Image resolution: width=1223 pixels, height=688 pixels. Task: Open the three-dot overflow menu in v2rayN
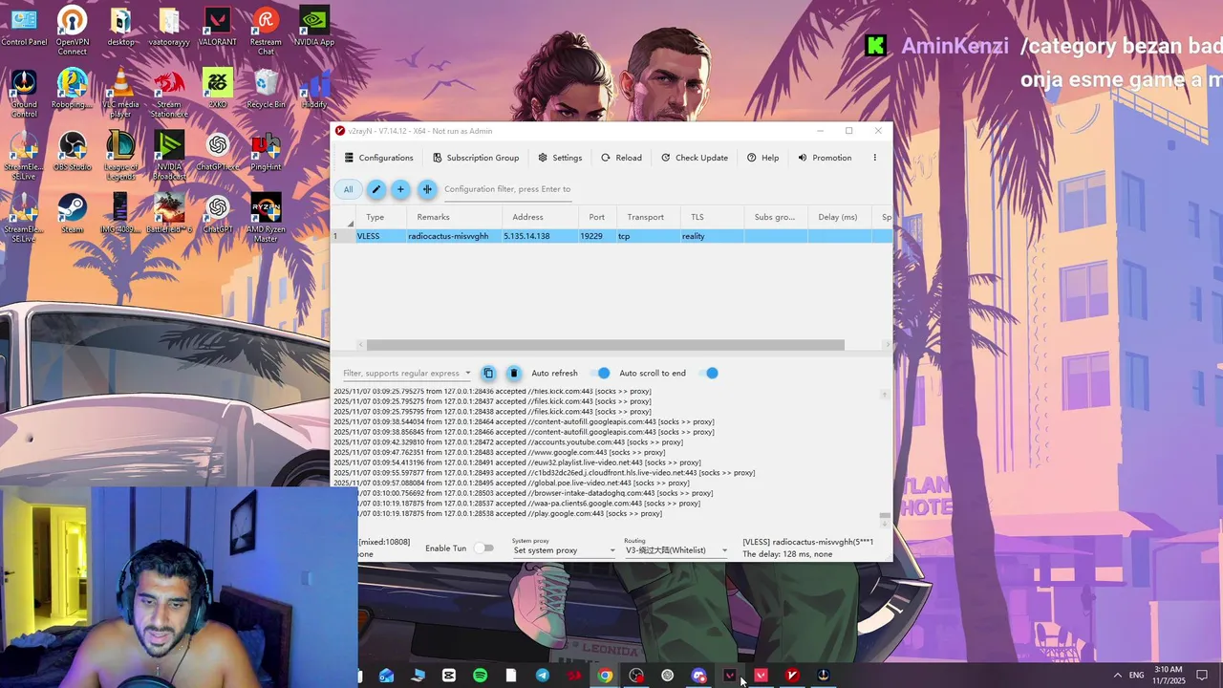[874, 158]
